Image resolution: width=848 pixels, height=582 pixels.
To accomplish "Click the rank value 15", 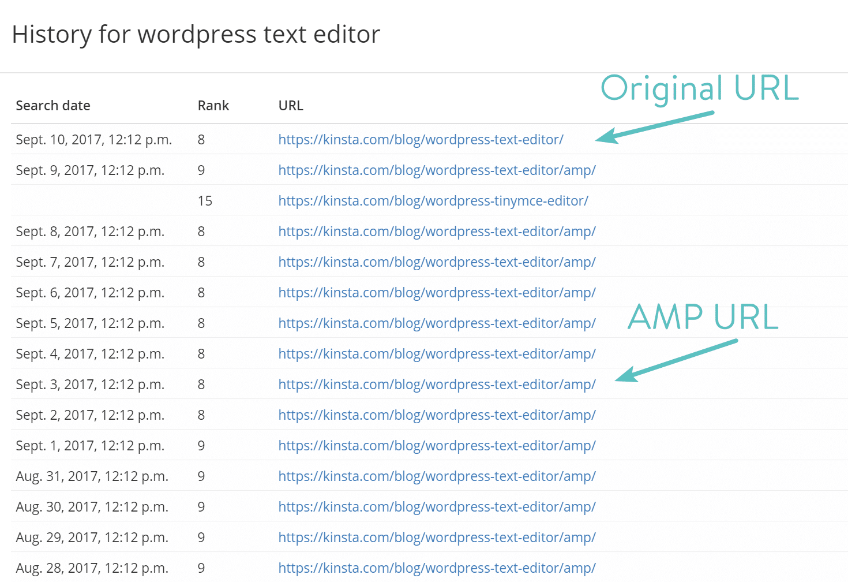I will (205, 200).
